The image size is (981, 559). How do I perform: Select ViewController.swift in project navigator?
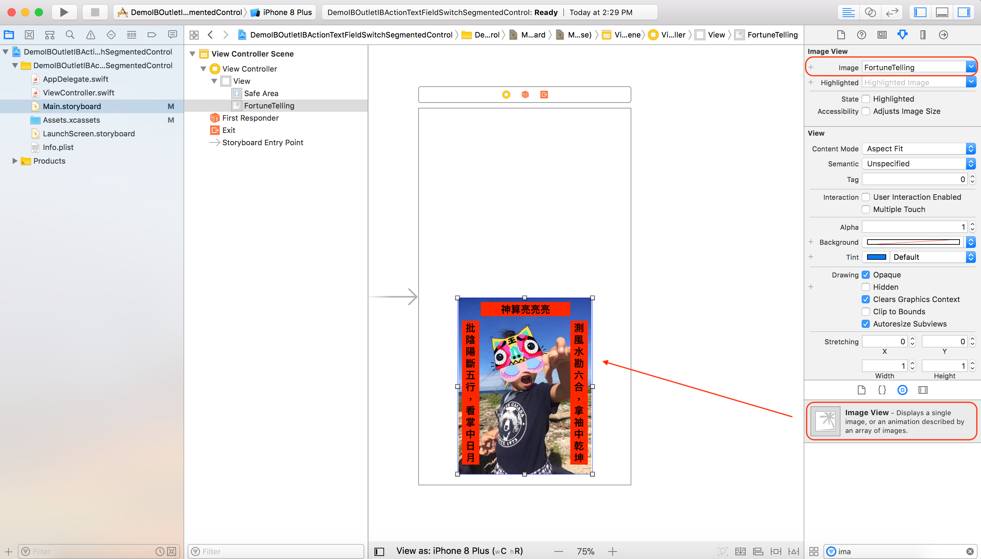click(78, 92)
